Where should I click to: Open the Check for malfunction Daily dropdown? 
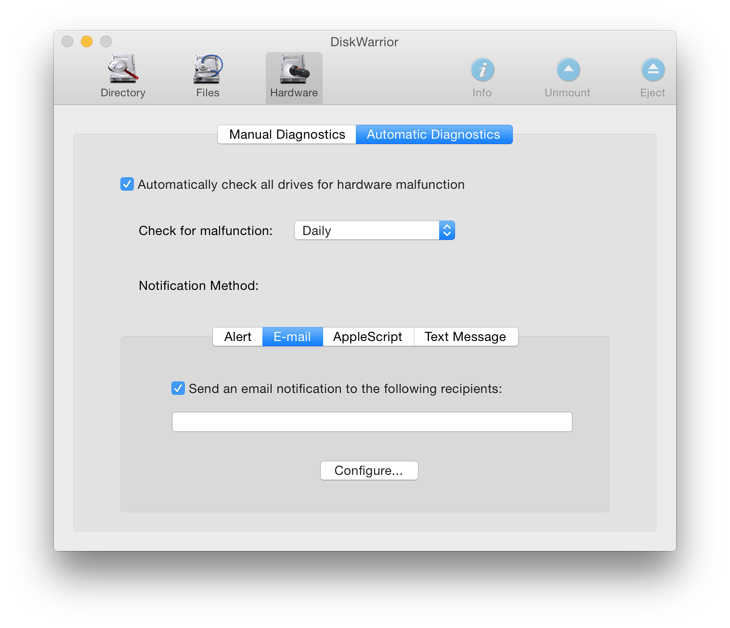coord(375,230)
